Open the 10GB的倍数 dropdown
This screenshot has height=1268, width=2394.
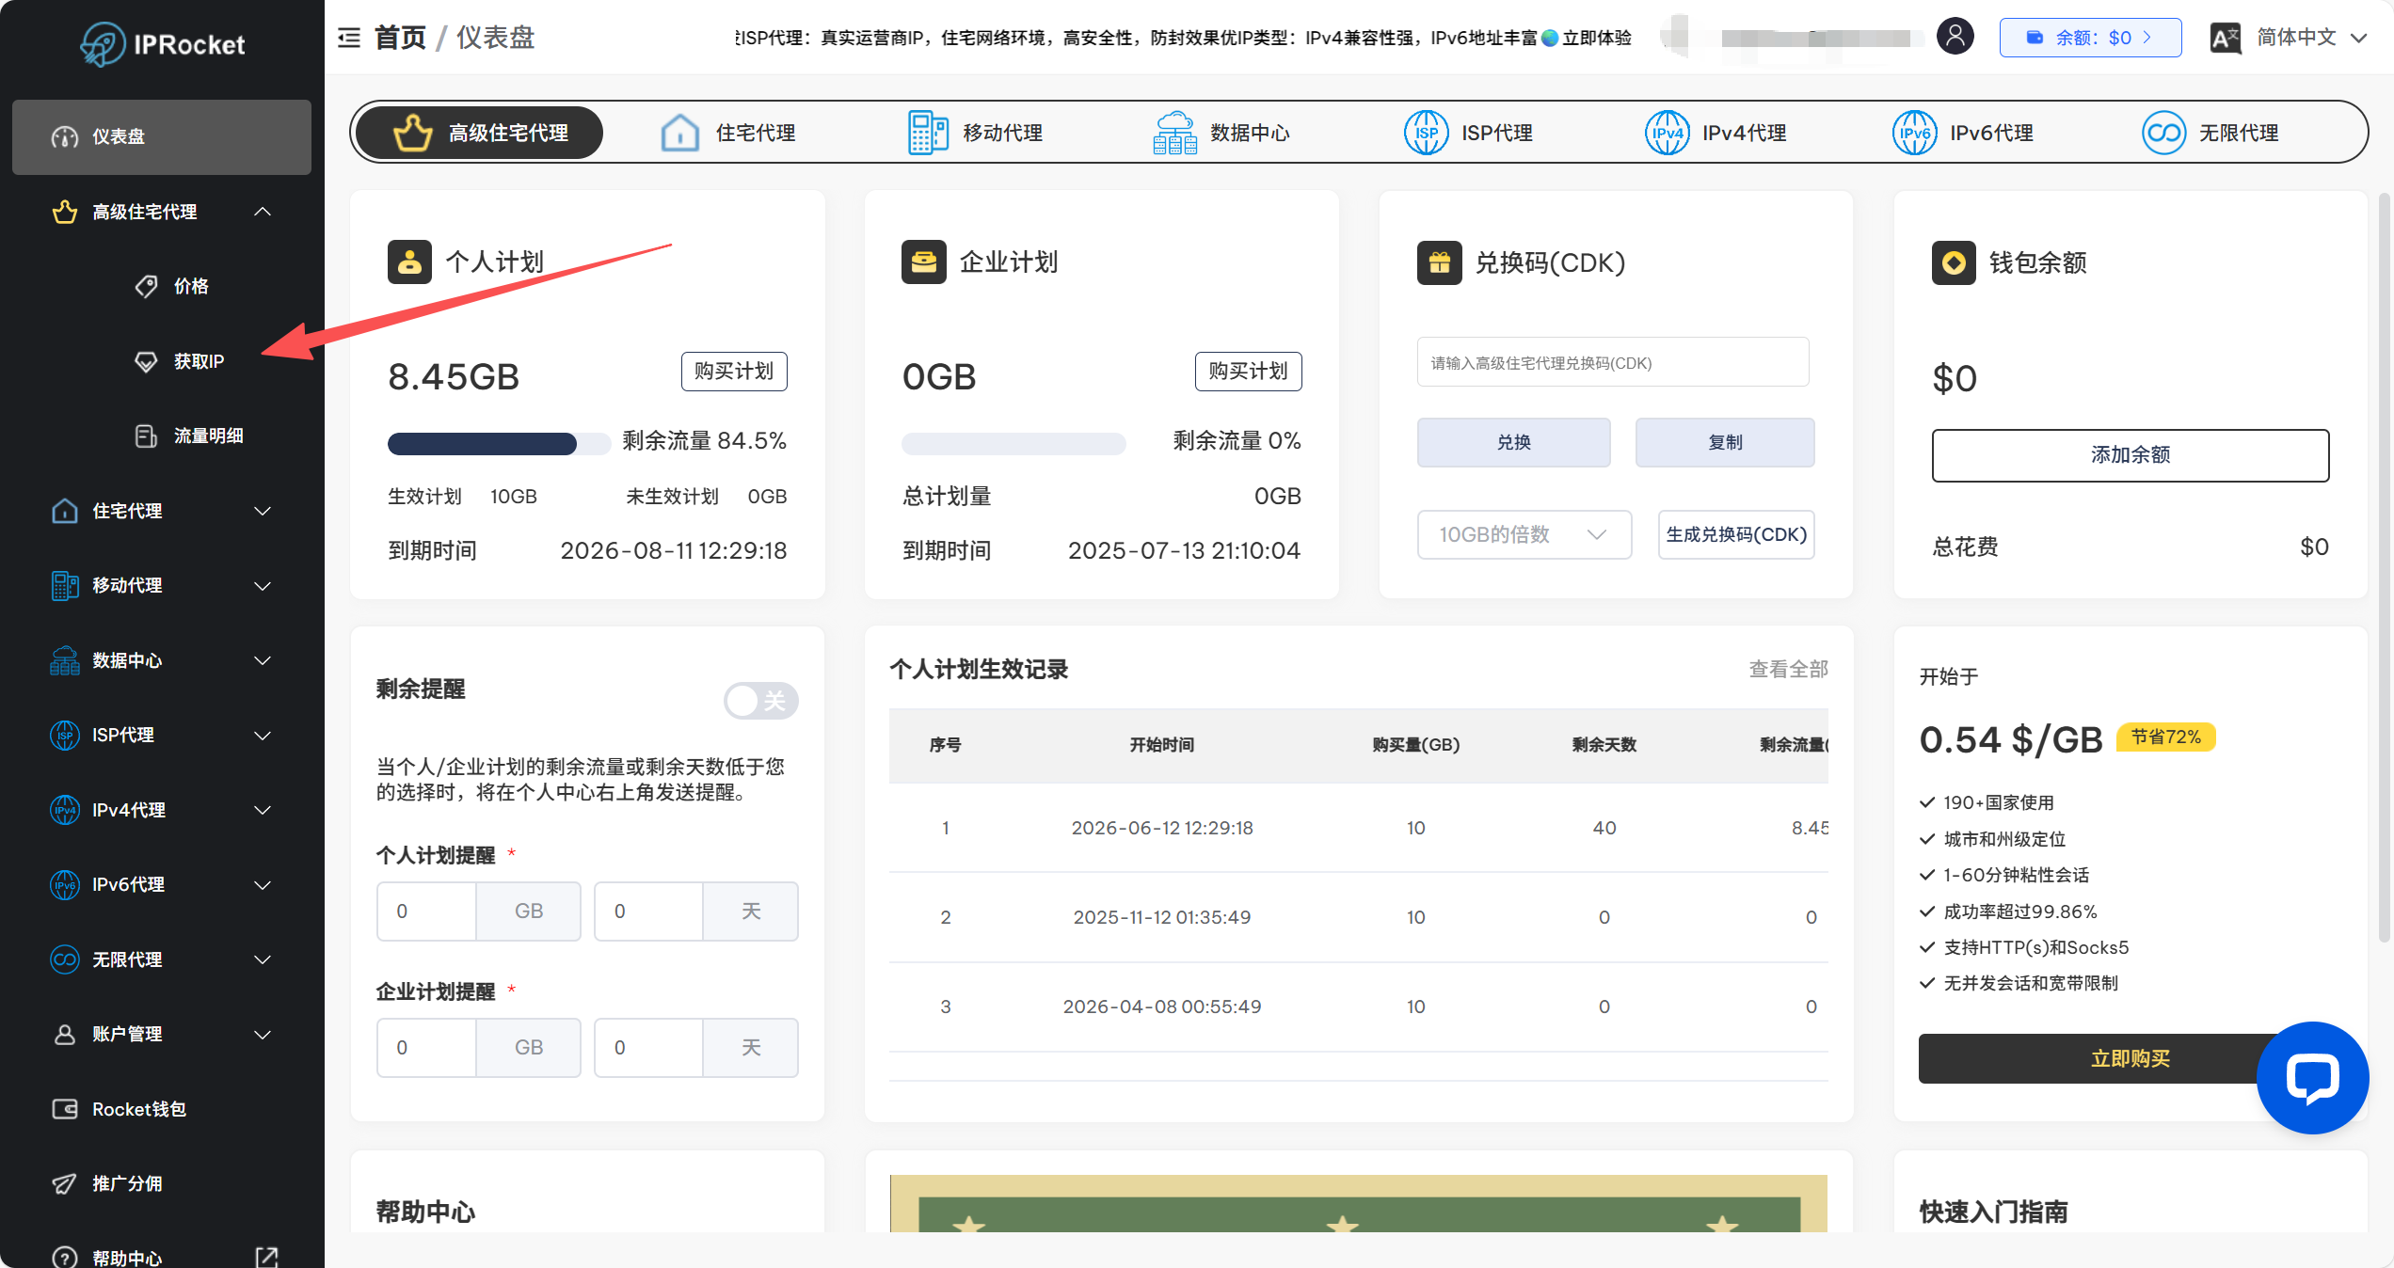1524,534
